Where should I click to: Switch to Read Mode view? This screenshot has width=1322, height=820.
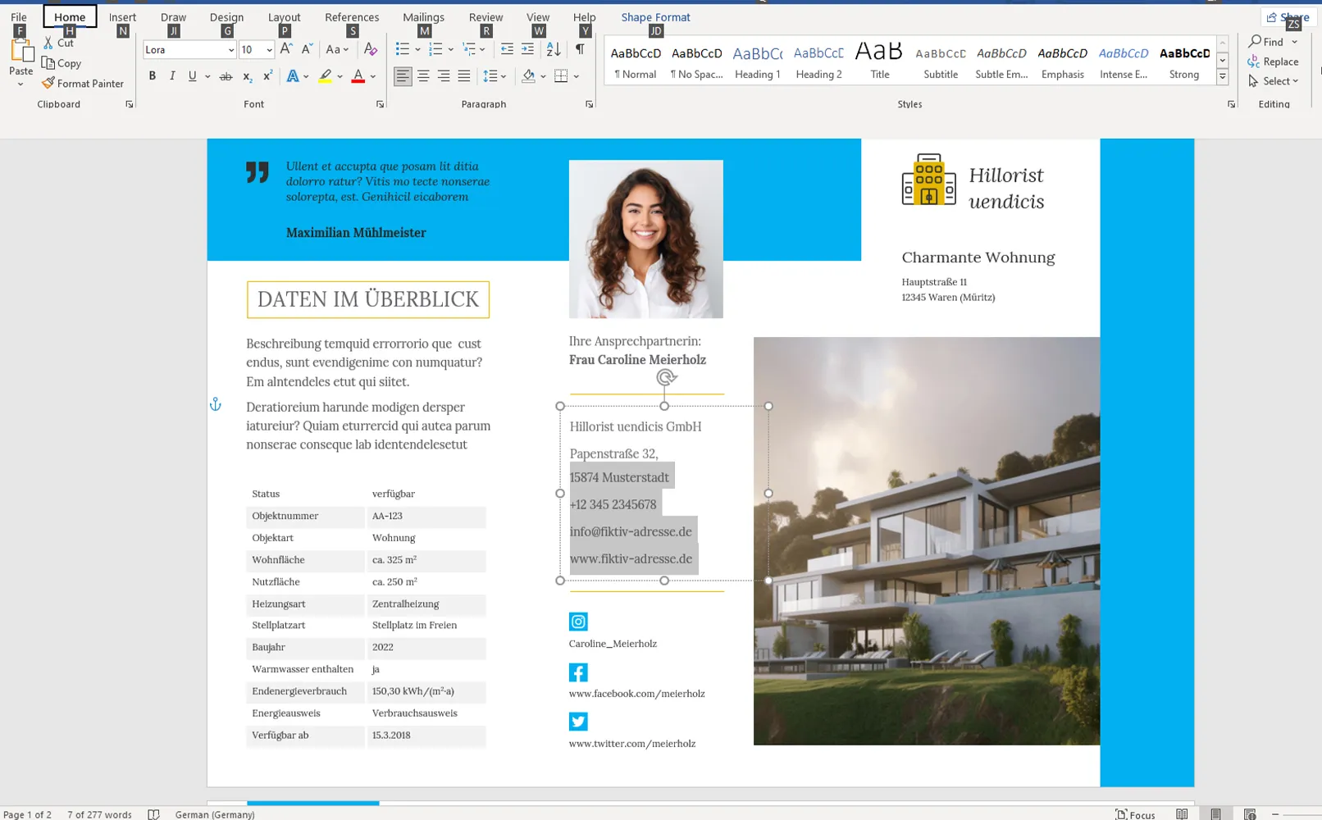pos(1182,814)
